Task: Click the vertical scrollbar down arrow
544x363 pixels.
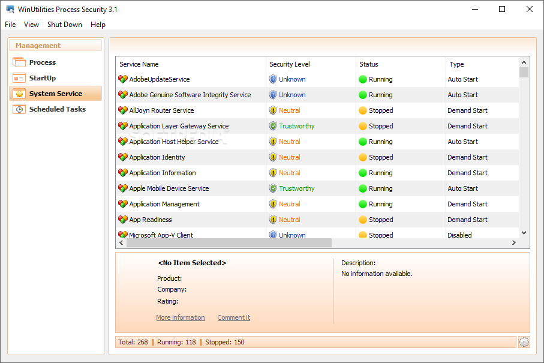Action: click(x=524, y=233)
